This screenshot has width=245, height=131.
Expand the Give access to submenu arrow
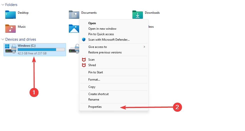[144, 47]
